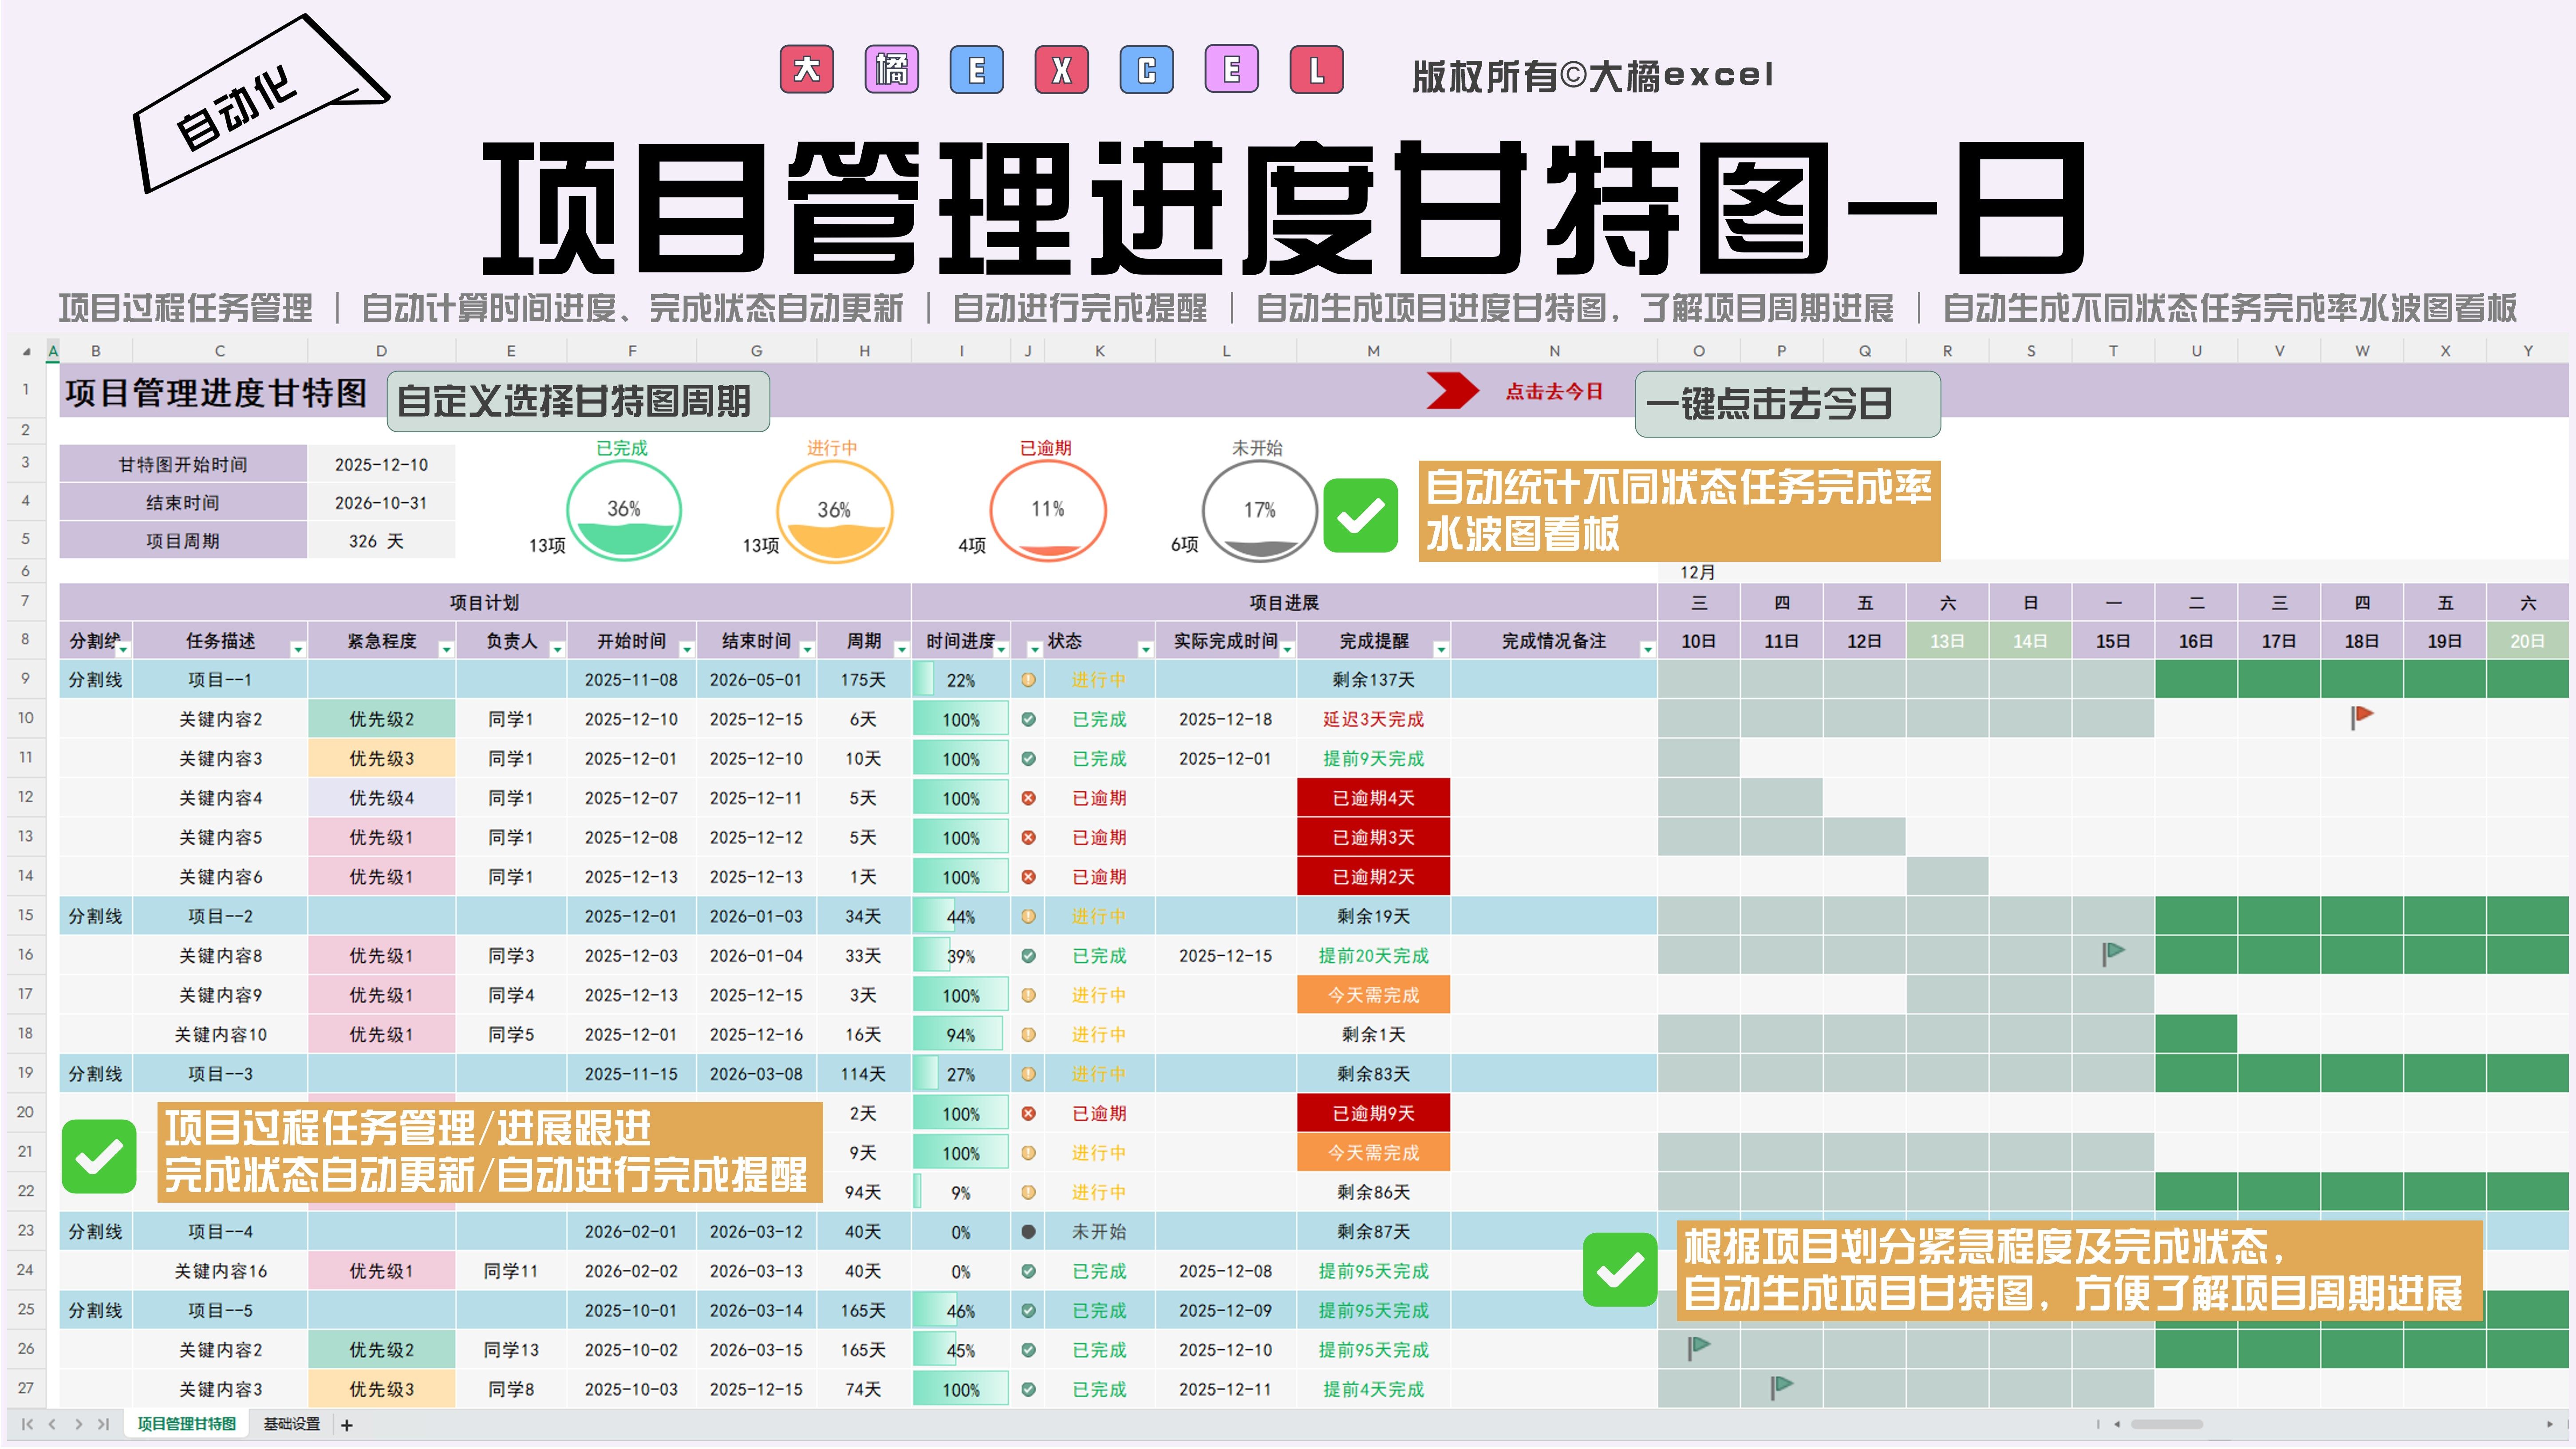Click the green flag on row 16
The height and width of the screenshot is (1449, 2576).
2112,953
